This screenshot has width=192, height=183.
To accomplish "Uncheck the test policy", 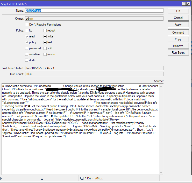I will point(45,42).
